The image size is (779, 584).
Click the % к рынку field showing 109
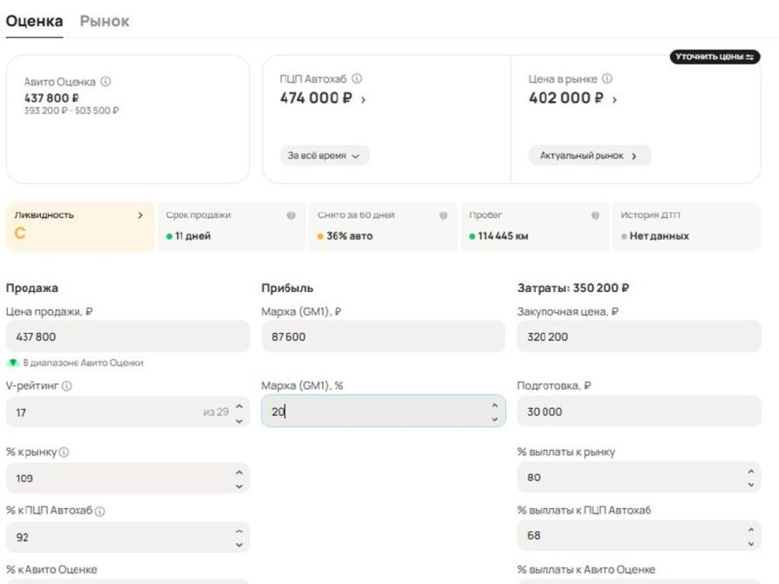(x=127, y=479)
